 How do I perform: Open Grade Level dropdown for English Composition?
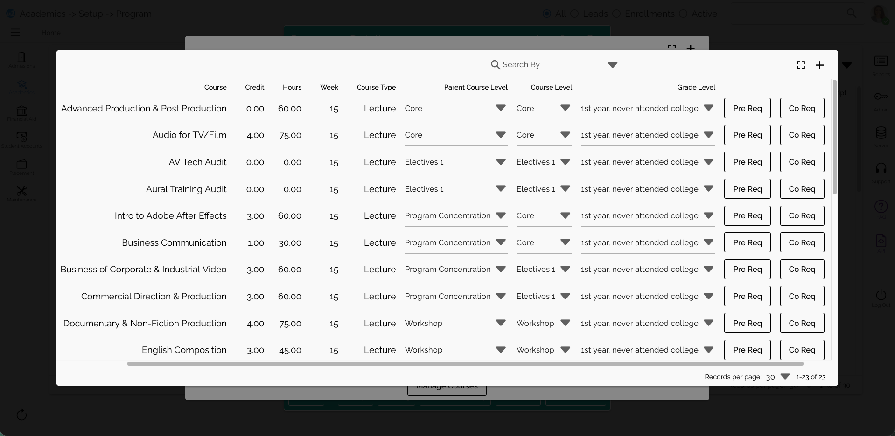(x=708, y=350)
